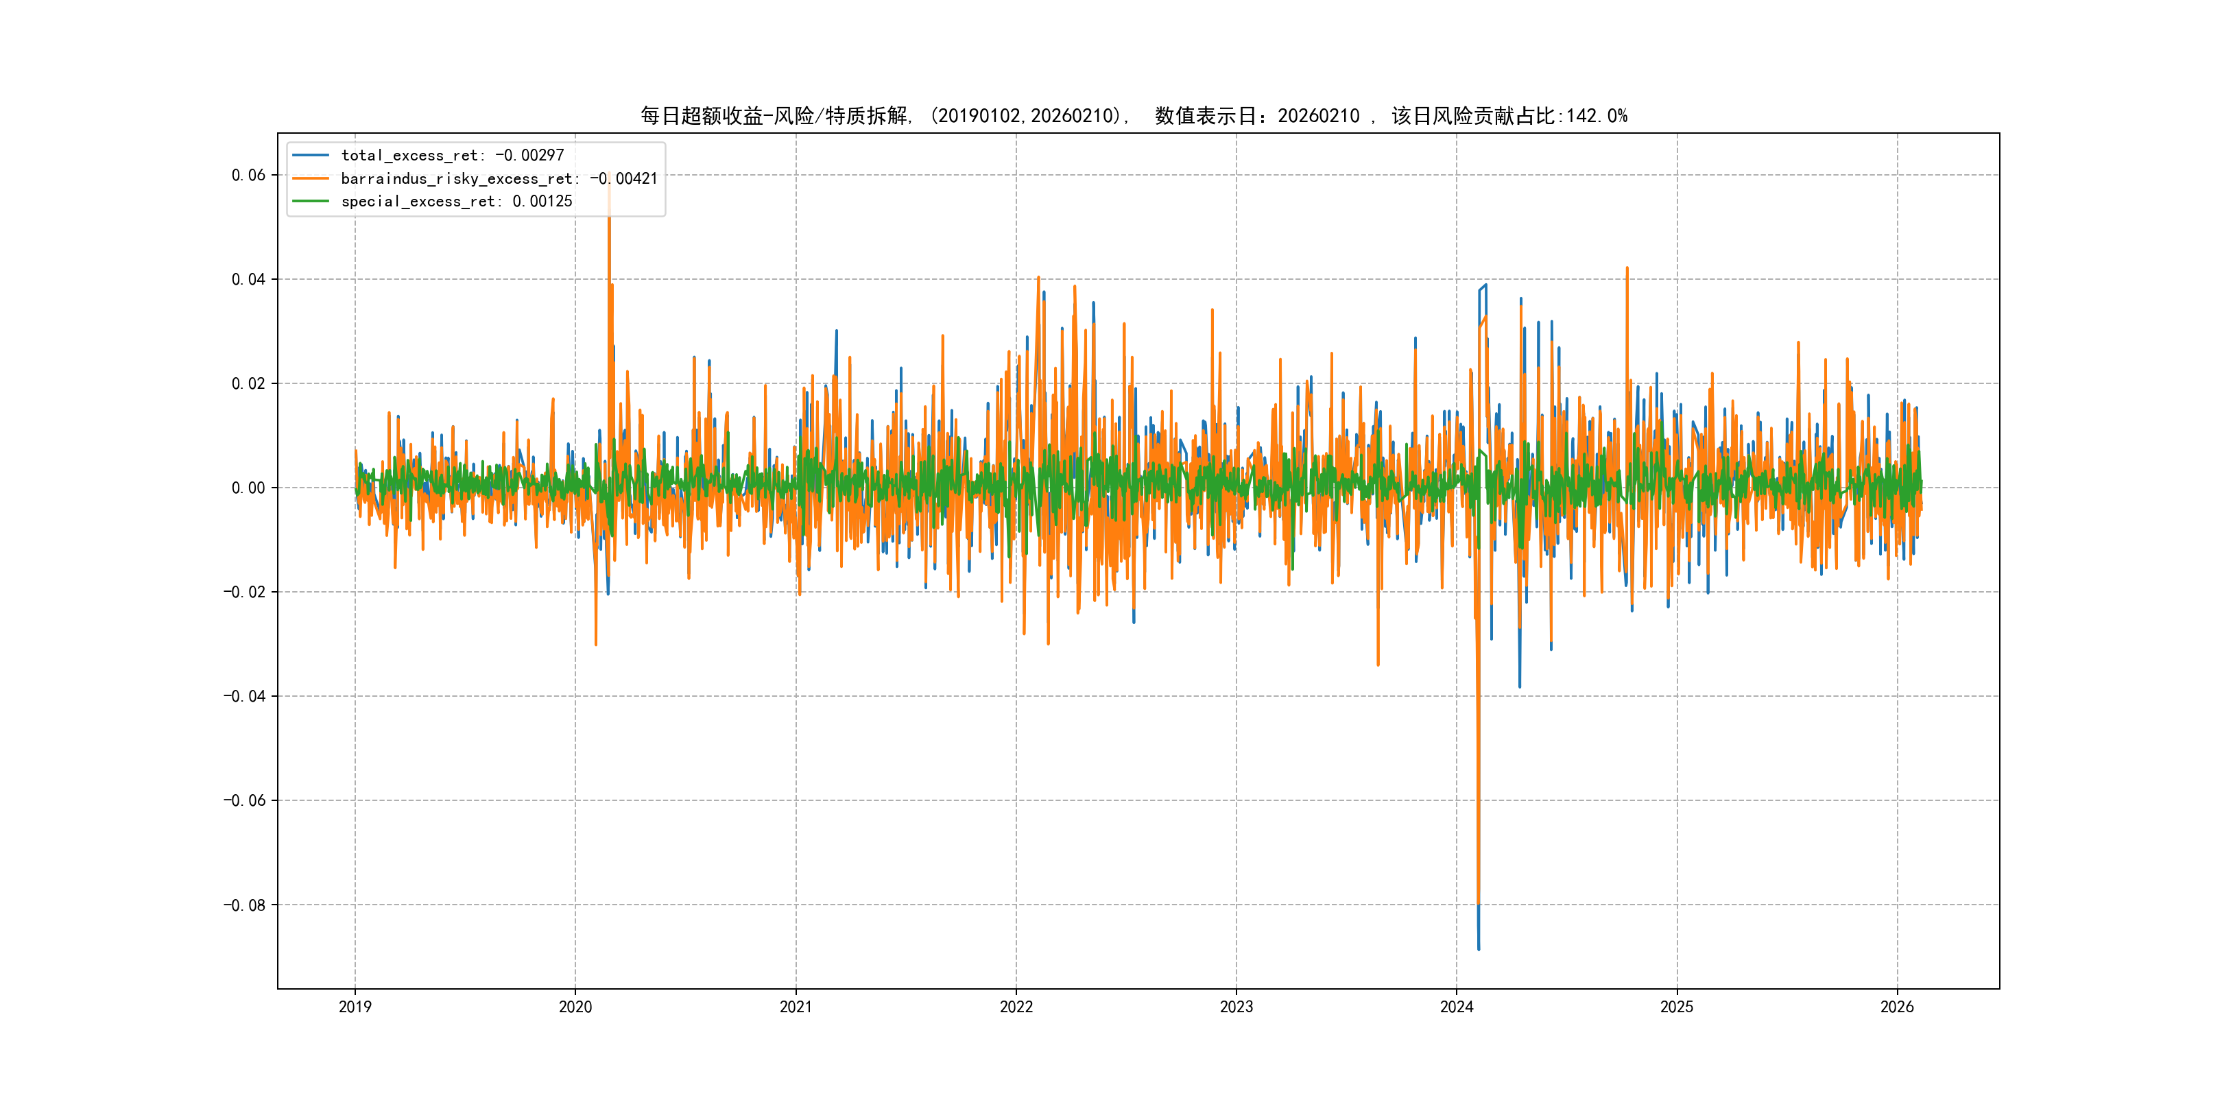Click the 0.06 y-axis tick label
The height and width of the screenshot is (1111, 2222).
click(248, 175)
